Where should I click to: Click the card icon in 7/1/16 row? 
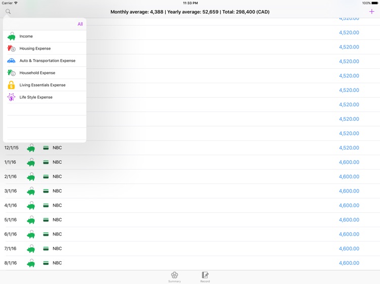tap(46, 249)
